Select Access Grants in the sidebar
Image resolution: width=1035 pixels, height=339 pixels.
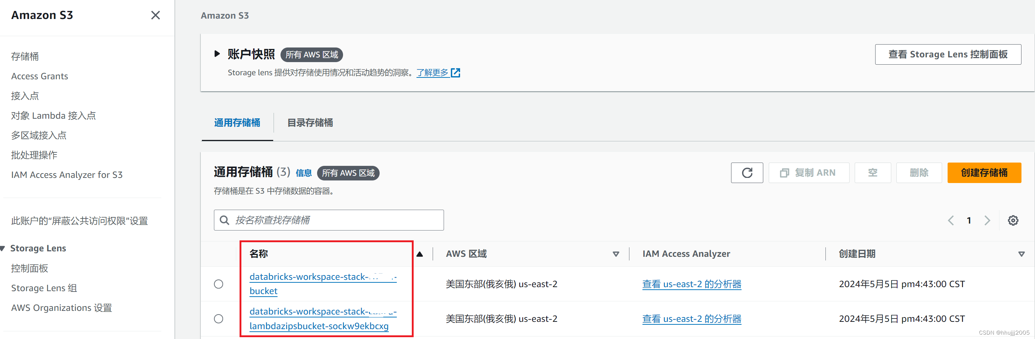39,76
